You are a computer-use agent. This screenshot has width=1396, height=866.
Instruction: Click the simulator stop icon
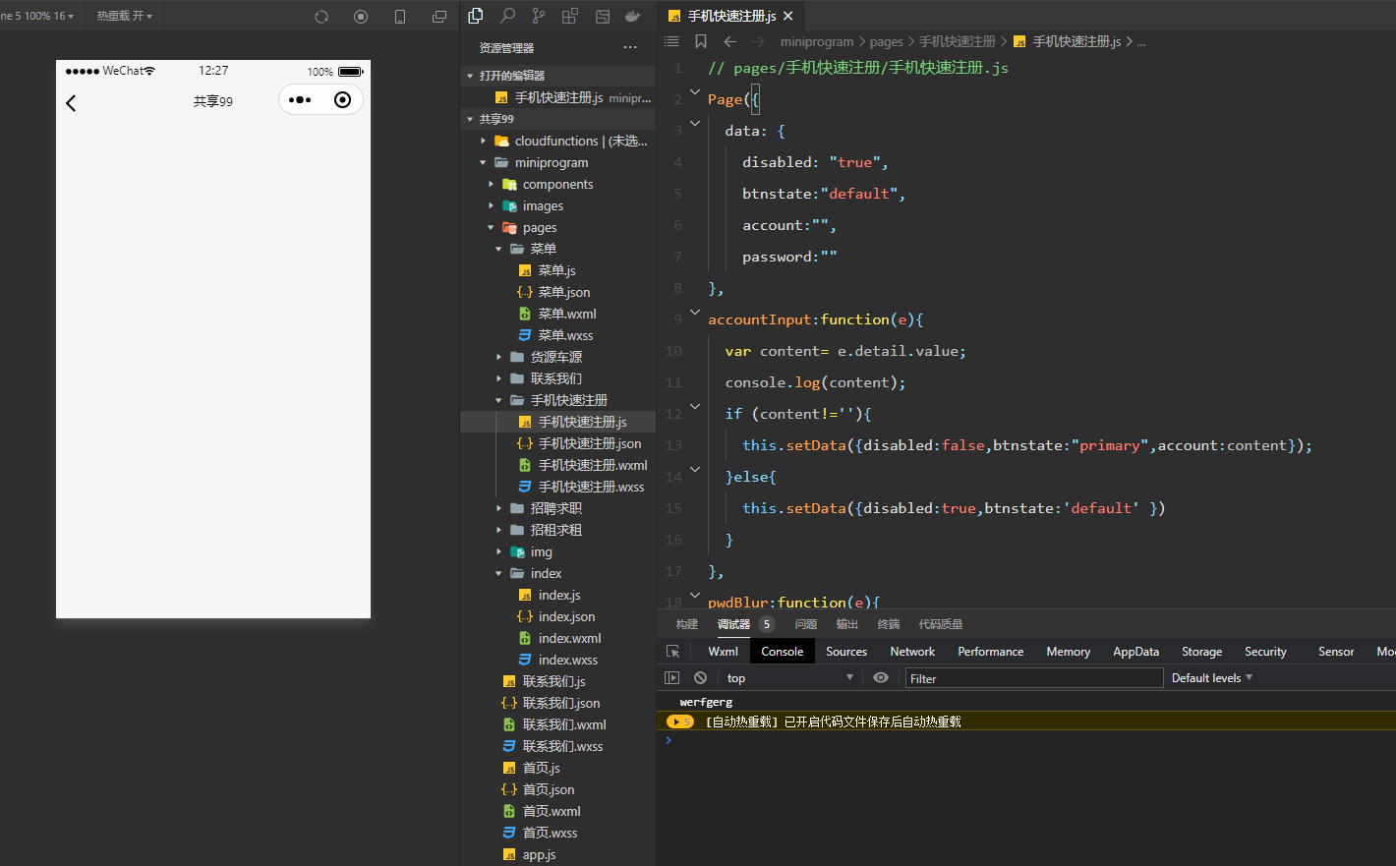[x=361, y=17]
